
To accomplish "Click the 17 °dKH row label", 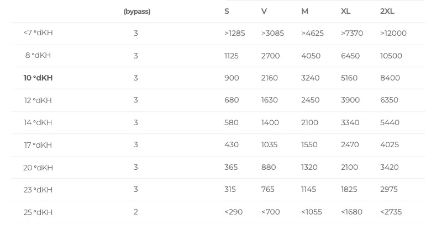I will click(x=38, y=145).
